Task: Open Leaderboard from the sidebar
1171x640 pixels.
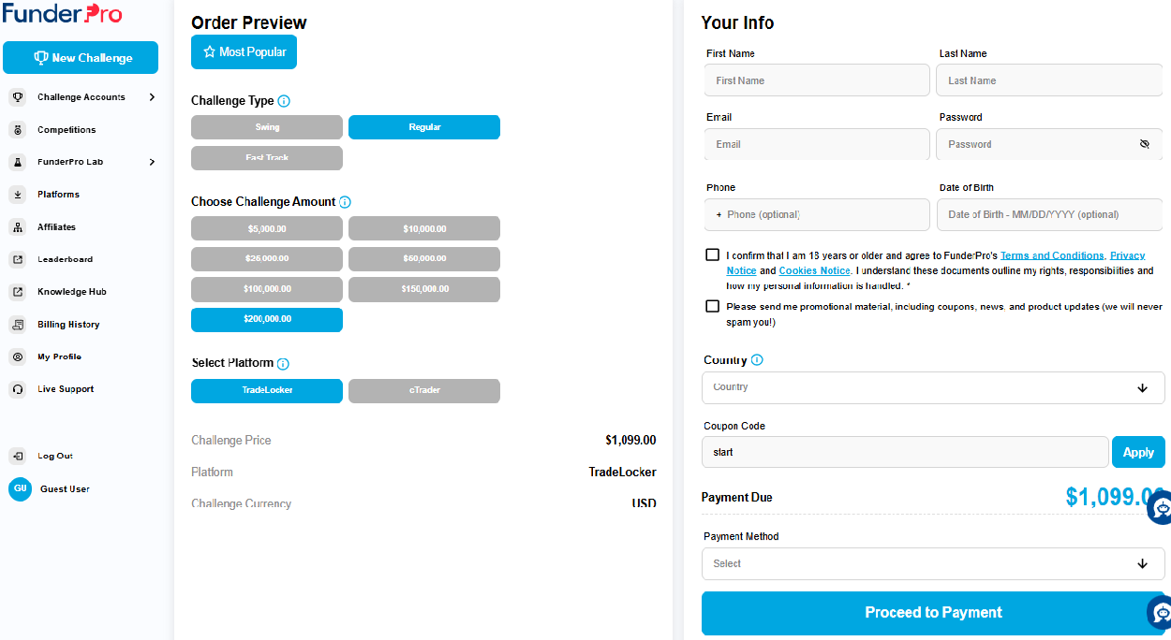Action: pos(65,259)
